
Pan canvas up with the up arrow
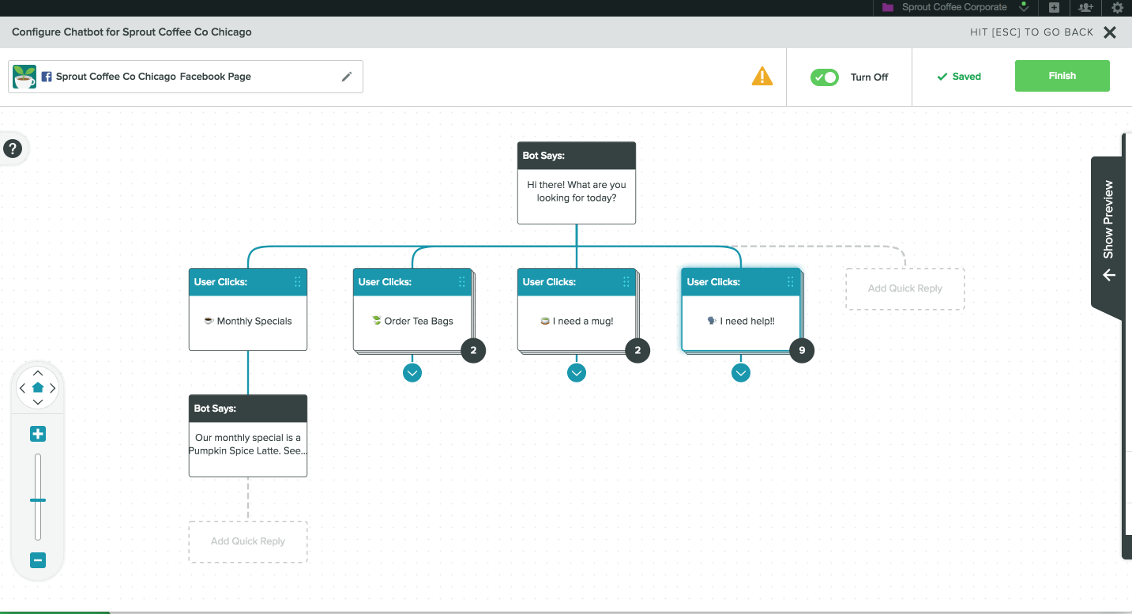(x=38, y=373)
